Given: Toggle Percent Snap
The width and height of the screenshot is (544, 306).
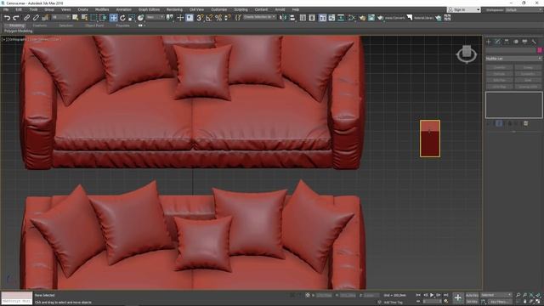Looking at the screenshot, I should pyautogui.click(x=218, y=17).
